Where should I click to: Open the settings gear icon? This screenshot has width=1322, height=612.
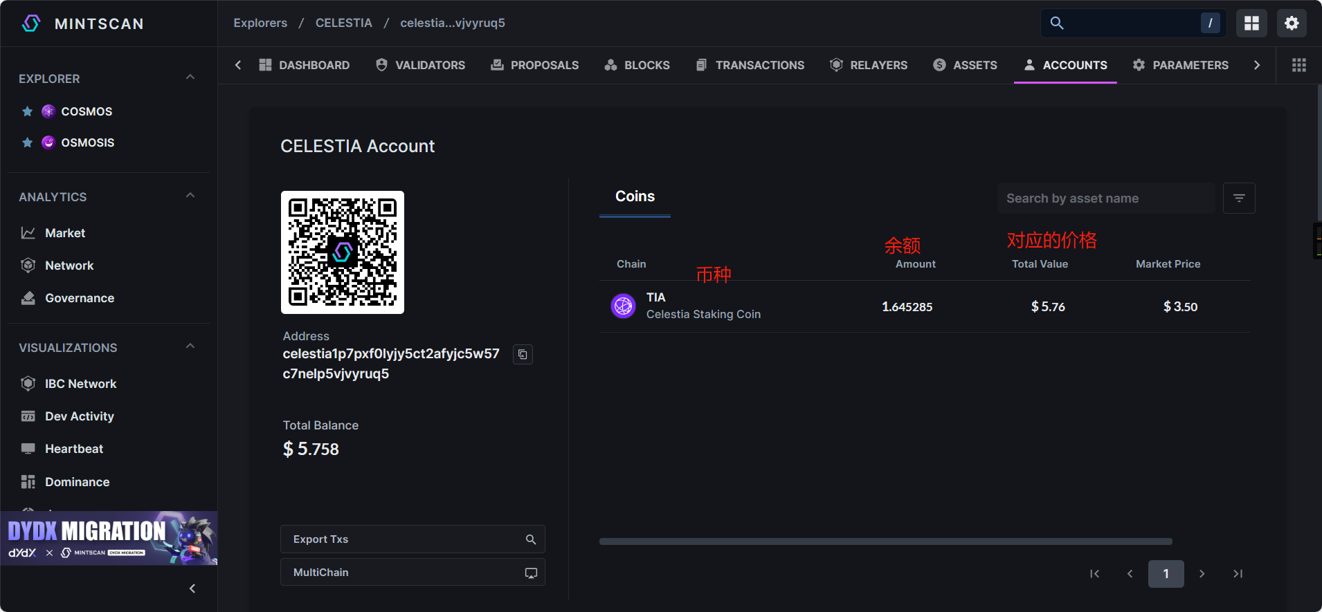coord(1292,24)
